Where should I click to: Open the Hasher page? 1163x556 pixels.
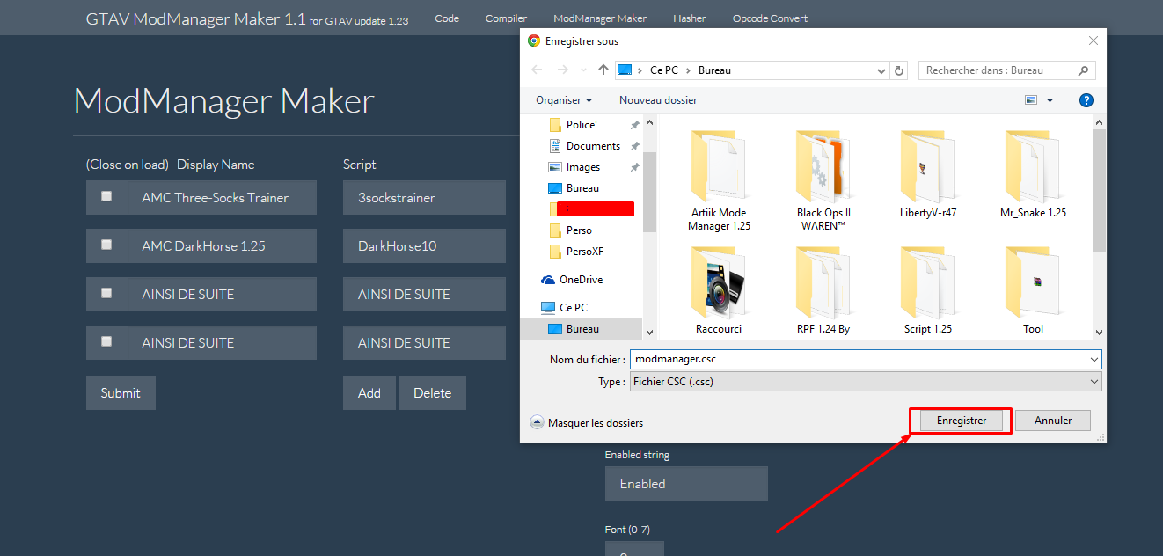click(x=690, y=18)
